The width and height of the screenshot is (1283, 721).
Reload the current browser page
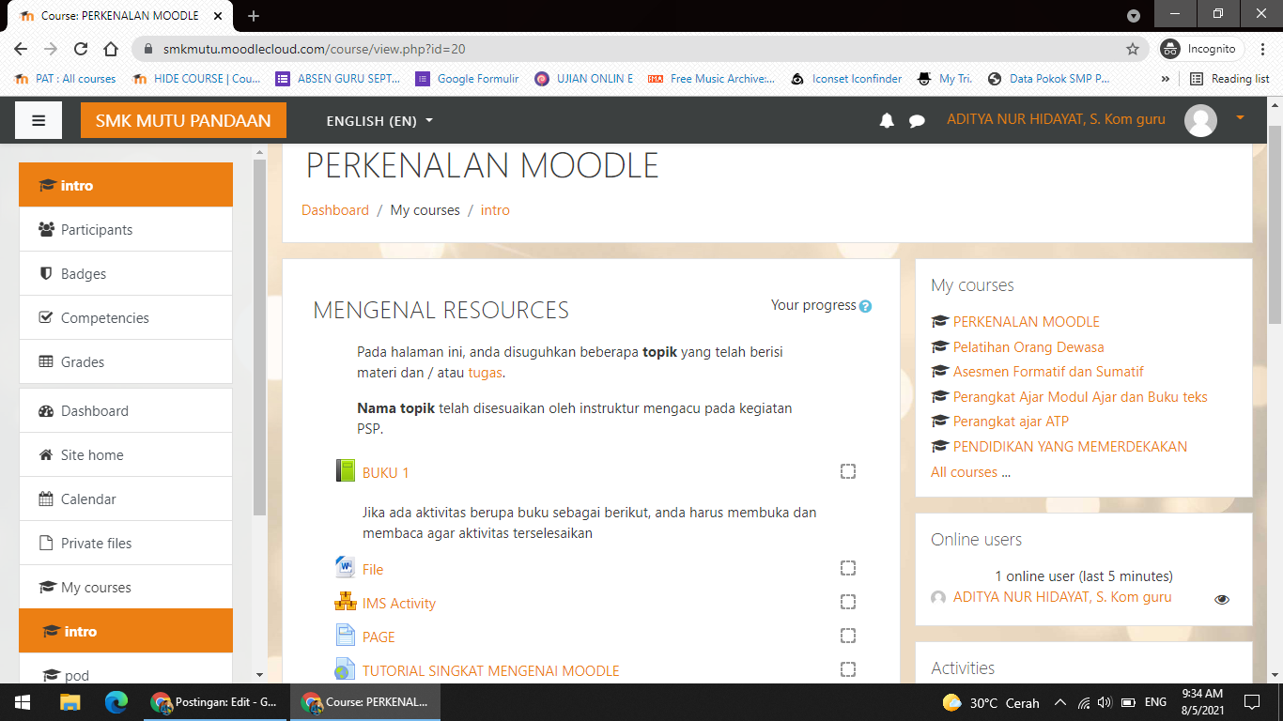click(81, 49)
